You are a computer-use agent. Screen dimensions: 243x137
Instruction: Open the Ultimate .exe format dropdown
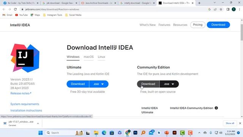99,84
